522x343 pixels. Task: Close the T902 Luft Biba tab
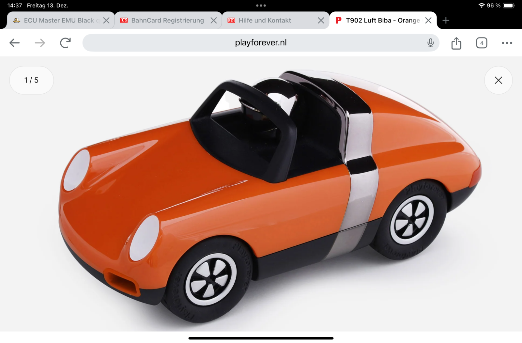tap(428, 21)
